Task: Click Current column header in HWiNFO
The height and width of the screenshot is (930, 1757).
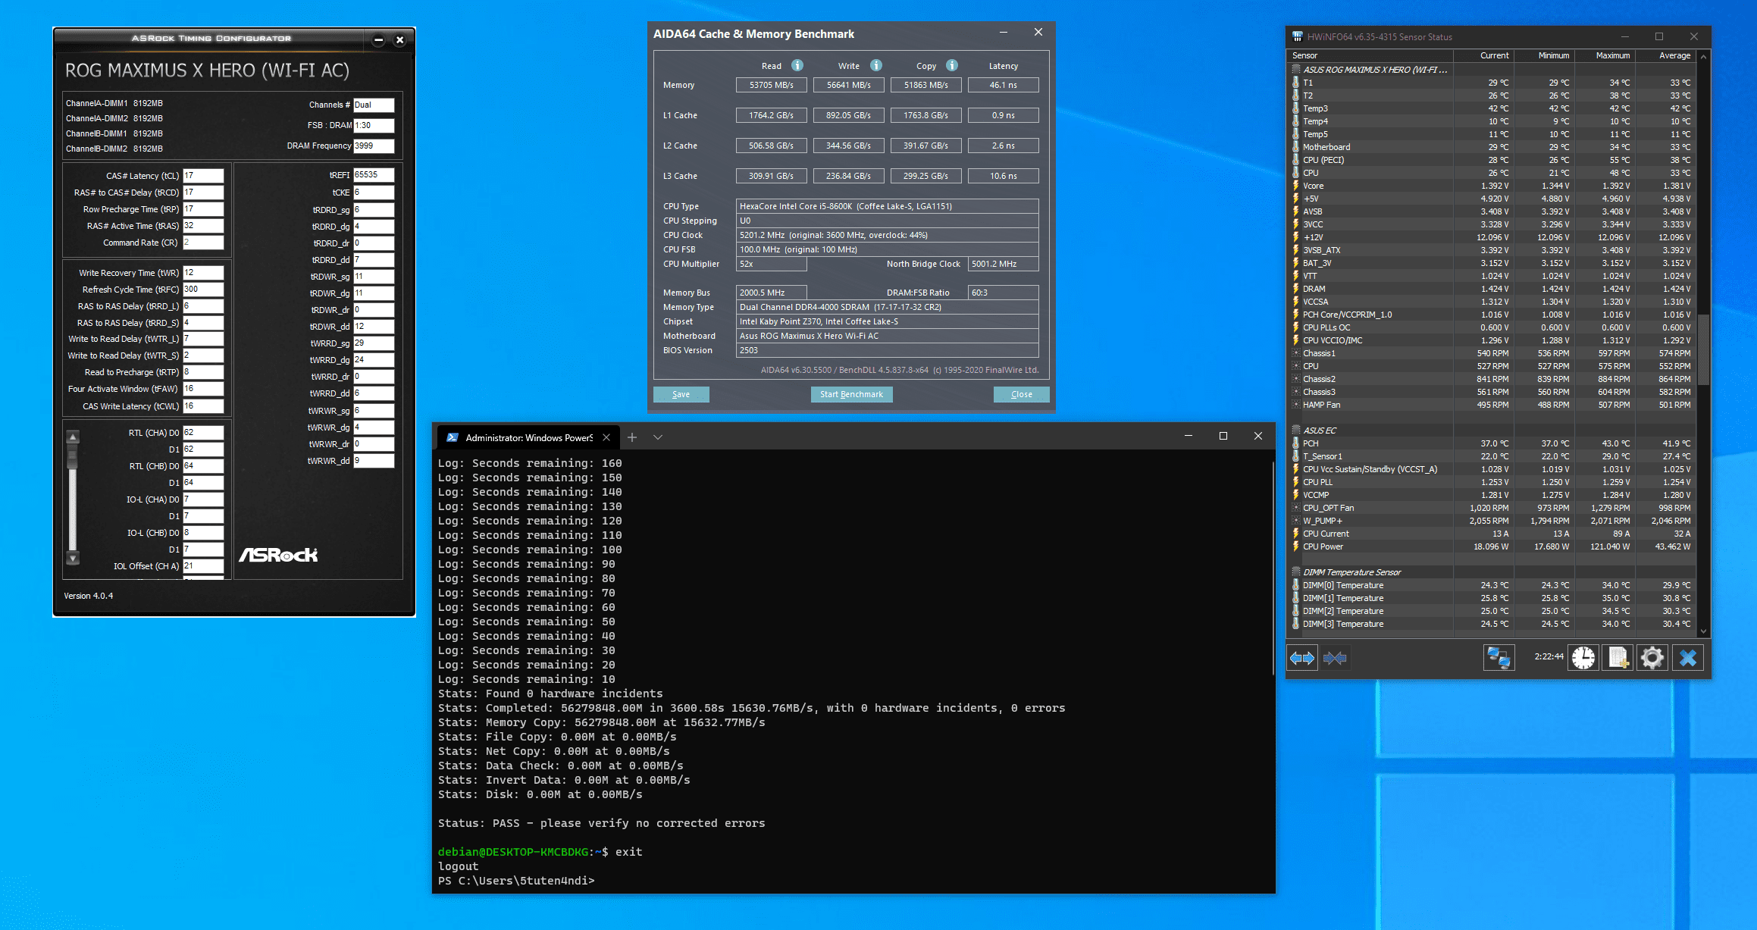Action: click(x=1483, y=55)
